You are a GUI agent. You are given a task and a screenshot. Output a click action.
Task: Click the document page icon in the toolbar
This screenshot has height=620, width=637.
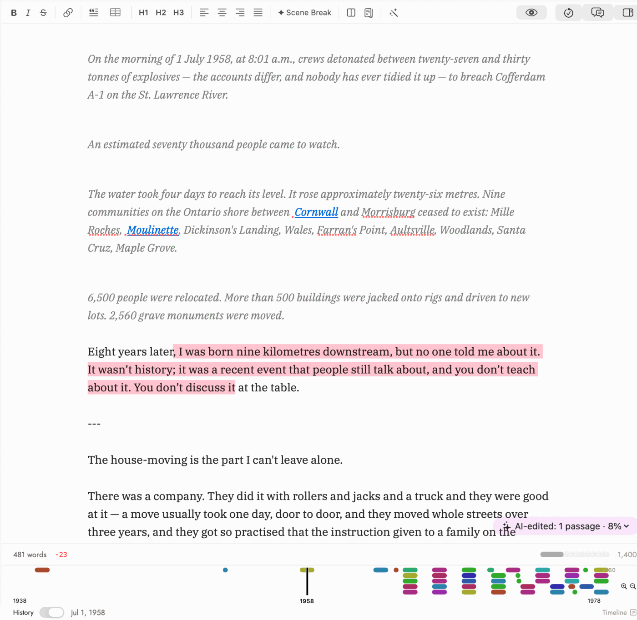point(369,13)
